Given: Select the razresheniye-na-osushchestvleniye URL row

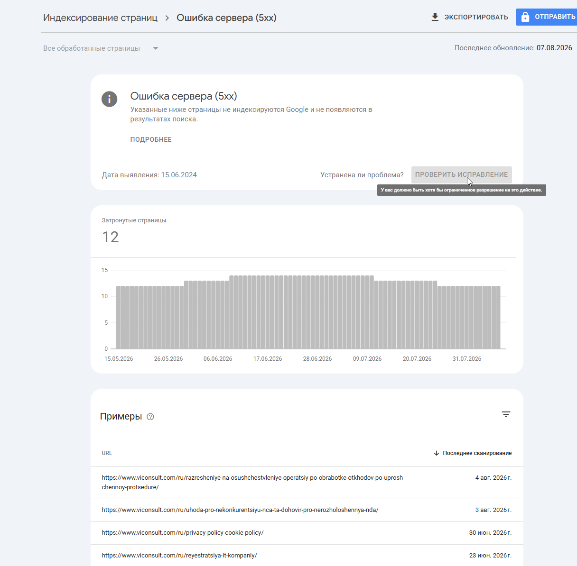Looking at the screenshot, I should (x=307, y=483).
